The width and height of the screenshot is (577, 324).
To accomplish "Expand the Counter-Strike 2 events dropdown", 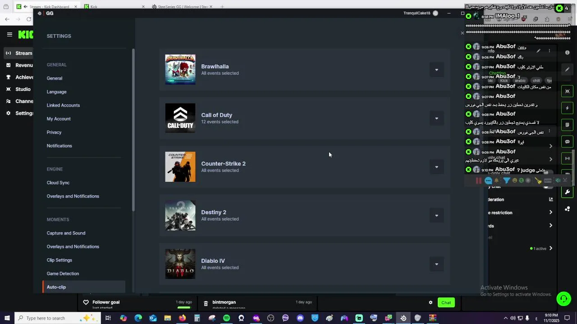I will coord(436,167).
